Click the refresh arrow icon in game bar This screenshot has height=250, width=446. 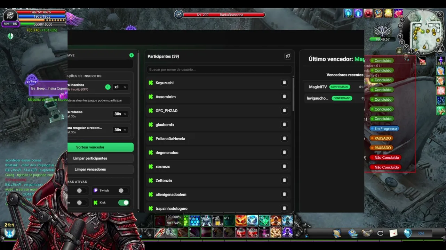(x=380, y=233)
